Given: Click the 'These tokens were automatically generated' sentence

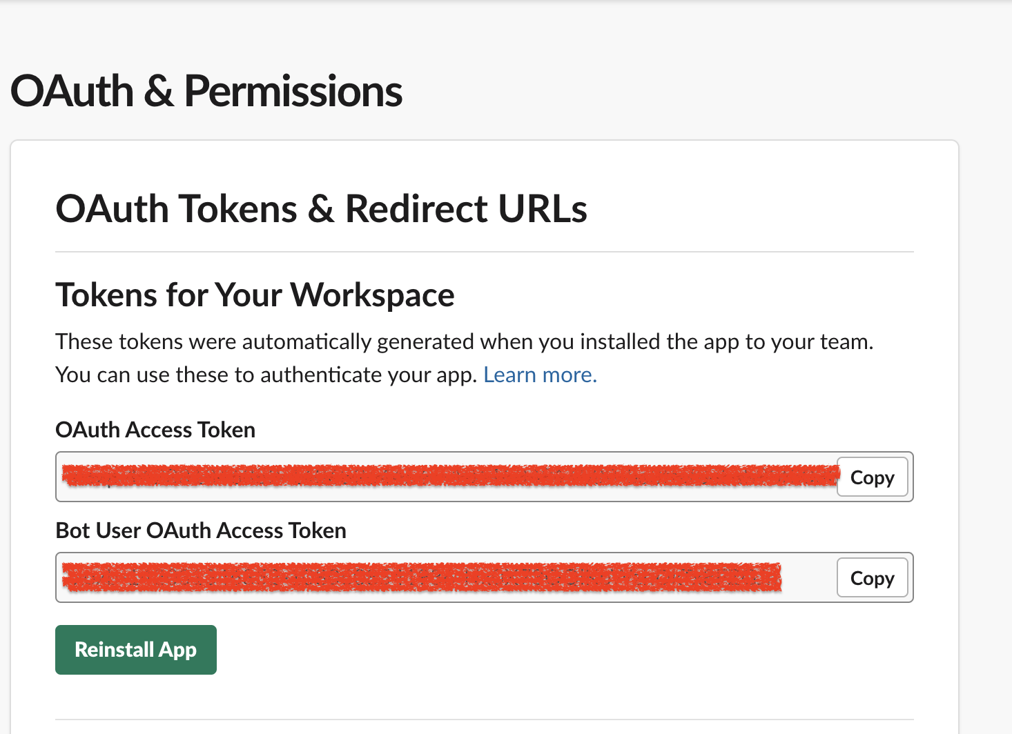Looking at the screenshot, I should pyautogui.click(x=464, y=341).
